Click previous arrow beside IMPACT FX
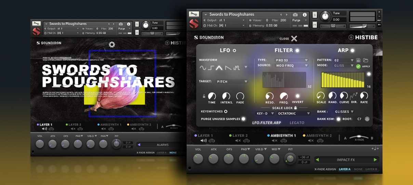The height and width of the screenshot is (185, 413). coord(317,159)
